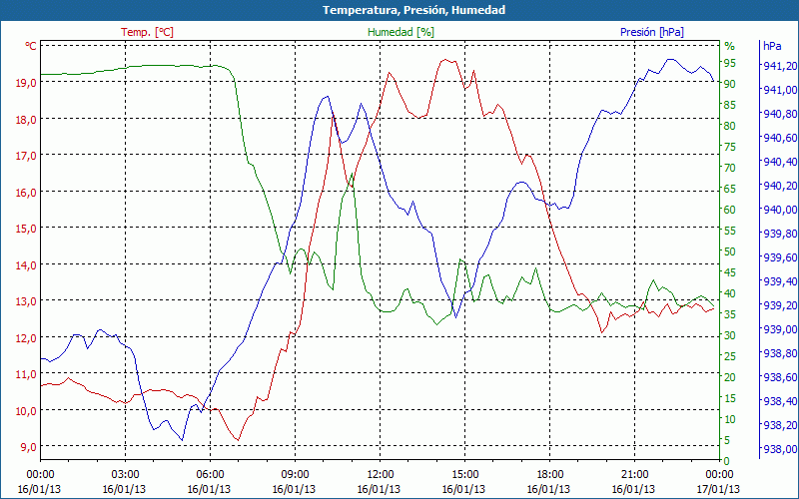Screen dimensions: 799x499
Task: Click pressure axis value '939,00'
Action: [780, 329]
